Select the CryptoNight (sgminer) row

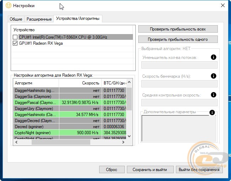pyautogui.click(x=70, y=133)
